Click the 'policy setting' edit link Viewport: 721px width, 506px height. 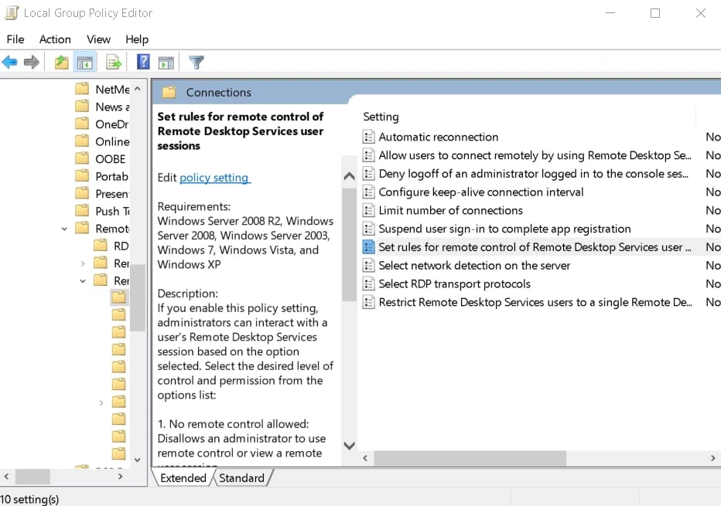[214, 178]
